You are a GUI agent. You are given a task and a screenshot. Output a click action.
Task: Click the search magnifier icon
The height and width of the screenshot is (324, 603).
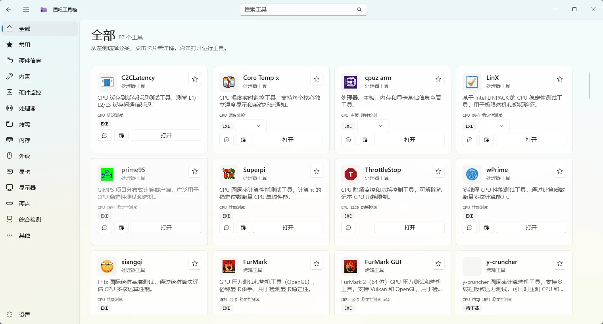pos(359,10)
